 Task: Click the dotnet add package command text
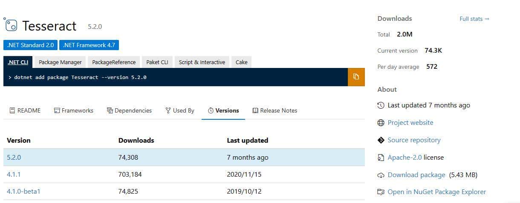tap(81, 77)
